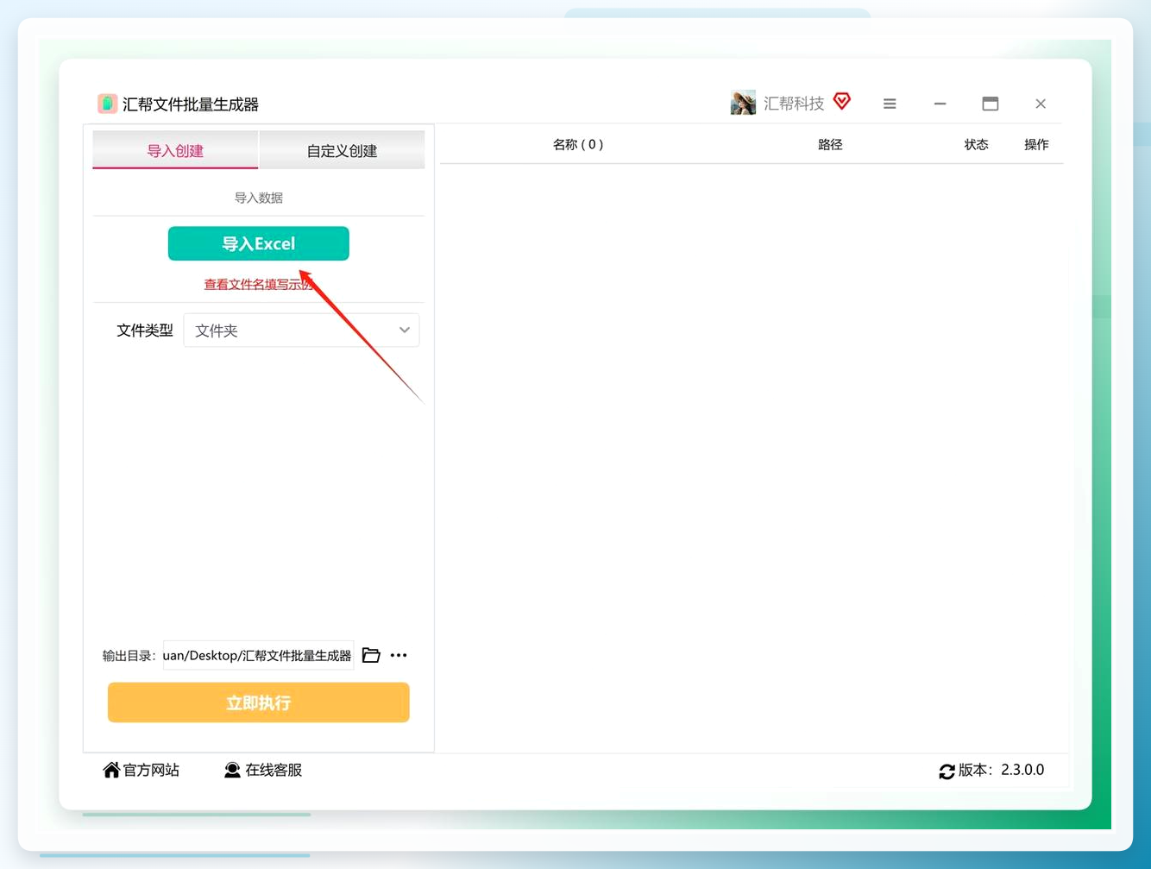Maximize the application window

(991, 104)
